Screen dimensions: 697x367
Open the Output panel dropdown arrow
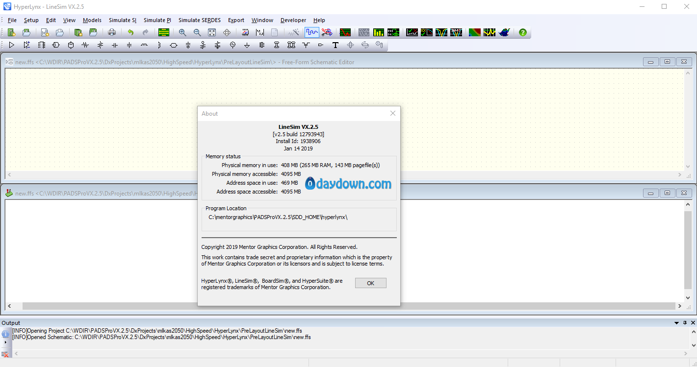point(677,323)
